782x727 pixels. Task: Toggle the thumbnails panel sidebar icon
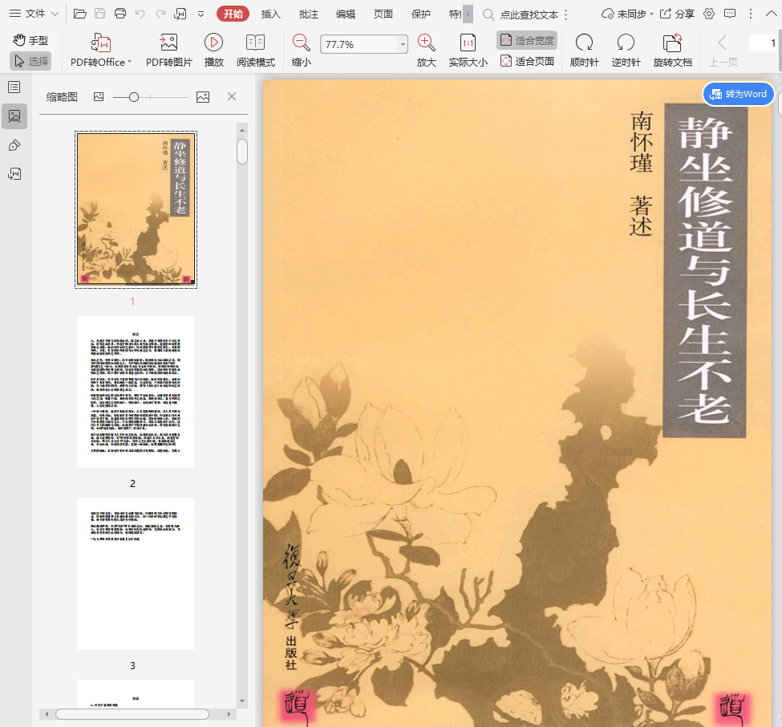(x=14, y=116)
